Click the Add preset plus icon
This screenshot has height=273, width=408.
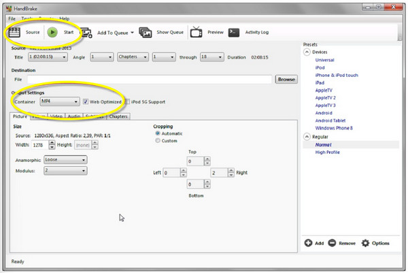(308, 243)
